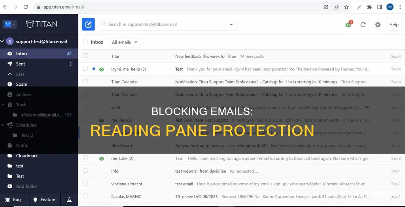Click the Sent paper plane icon

(10, 64)
